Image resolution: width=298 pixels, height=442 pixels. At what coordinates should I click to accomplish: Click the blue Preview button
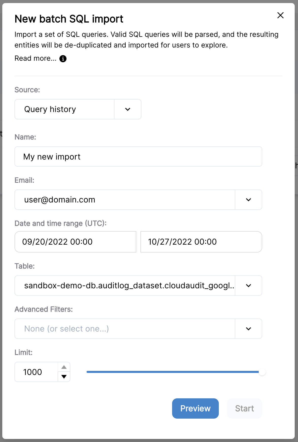[195, 408]
